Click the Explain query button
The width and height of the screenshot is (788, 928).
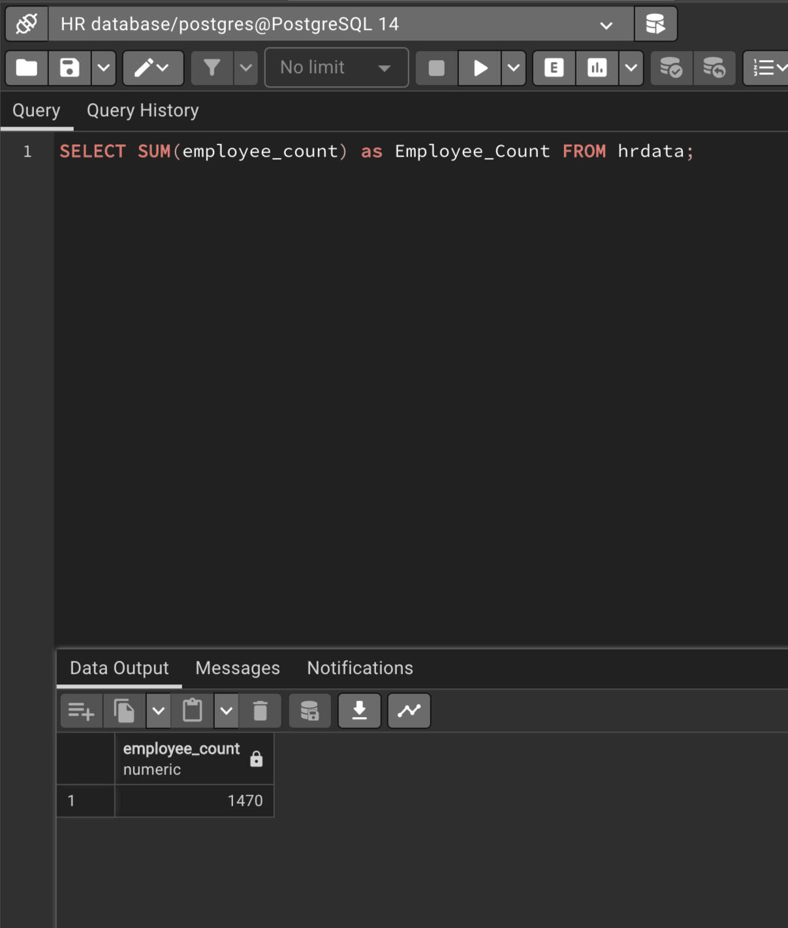(554, 68)
